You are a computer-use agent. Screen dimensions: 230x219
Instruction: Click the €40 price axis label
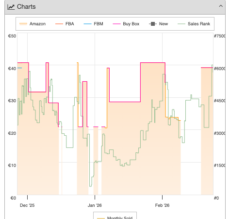tap(12, 69)
